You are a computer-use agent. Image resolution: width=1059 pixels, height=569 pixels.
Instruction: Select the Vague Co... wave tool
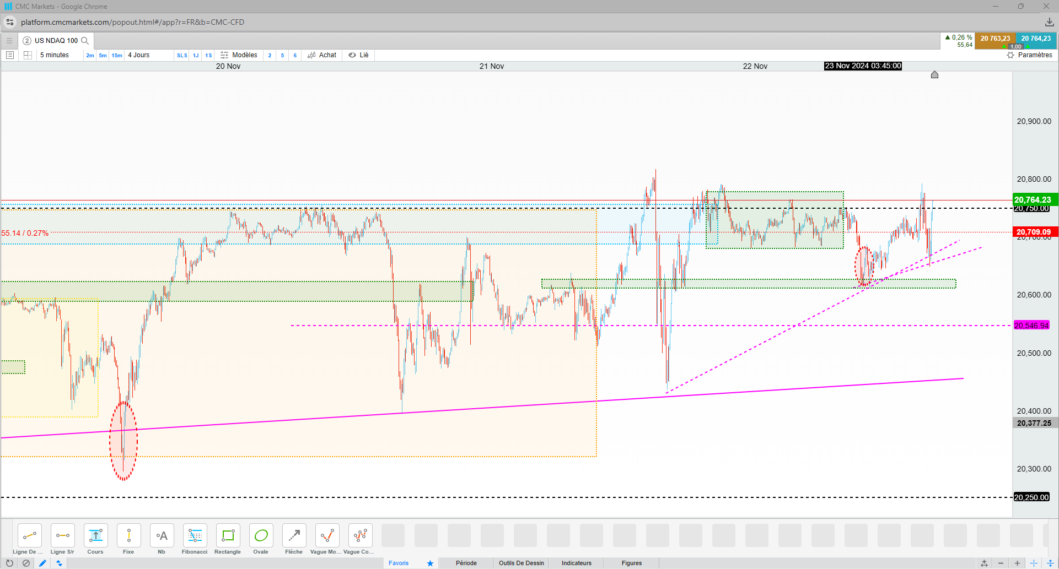360,535
